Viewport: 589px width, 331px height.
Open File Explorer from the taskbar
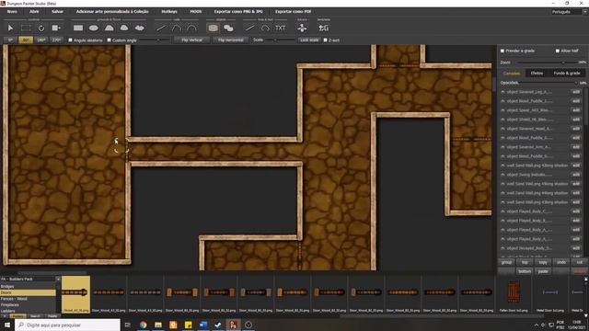(158, 325)
